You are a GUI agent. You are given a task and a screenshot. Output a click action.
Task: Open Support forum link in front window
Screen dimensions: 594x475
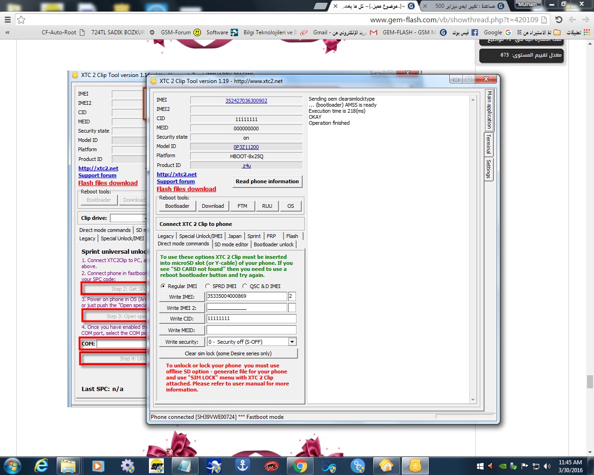tap(176, 181)
